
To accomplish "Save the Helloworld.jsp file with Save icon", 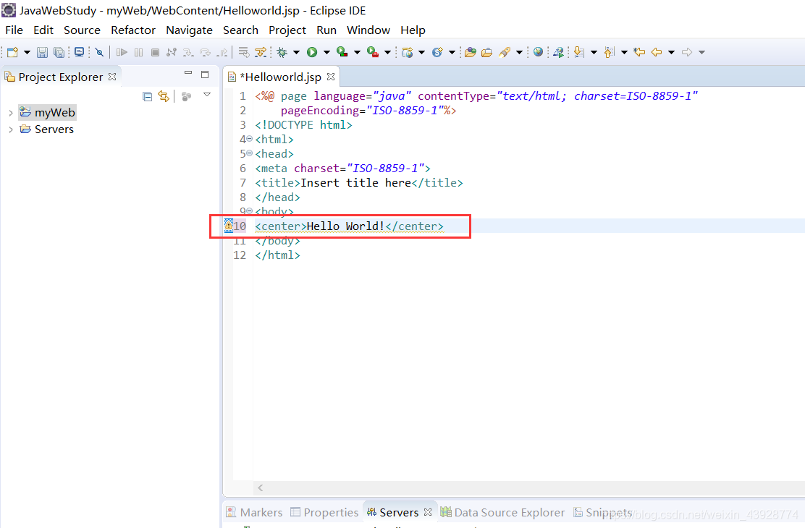I will click(42, 52).
